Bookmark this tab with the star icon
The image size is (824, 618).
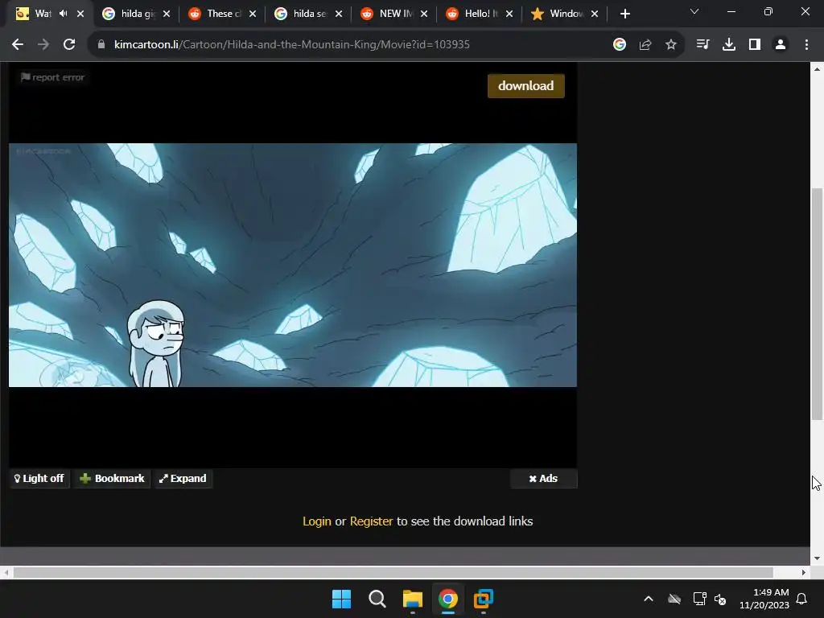[x=671, y=45]
